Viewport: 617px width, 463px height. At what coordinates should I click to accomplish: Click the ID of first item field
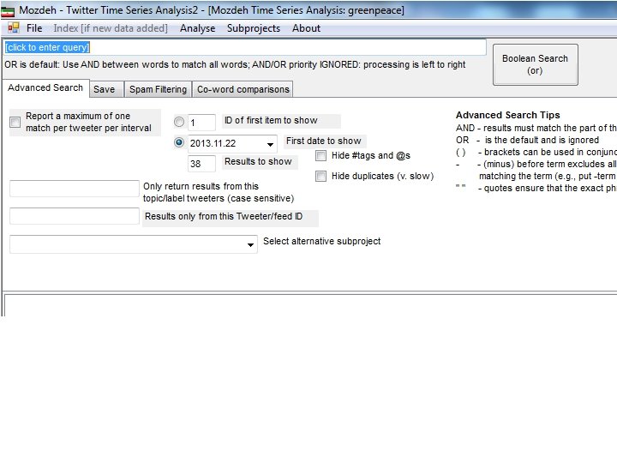pos(201,123)
